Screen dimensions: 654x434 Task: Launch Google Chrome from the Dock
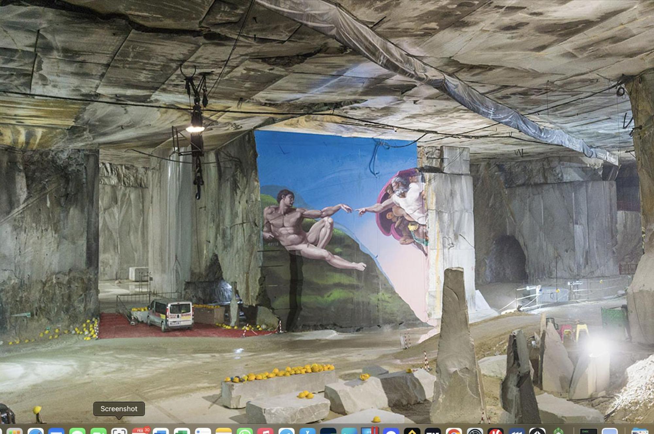pyautogui.click(x=454, y=431)
